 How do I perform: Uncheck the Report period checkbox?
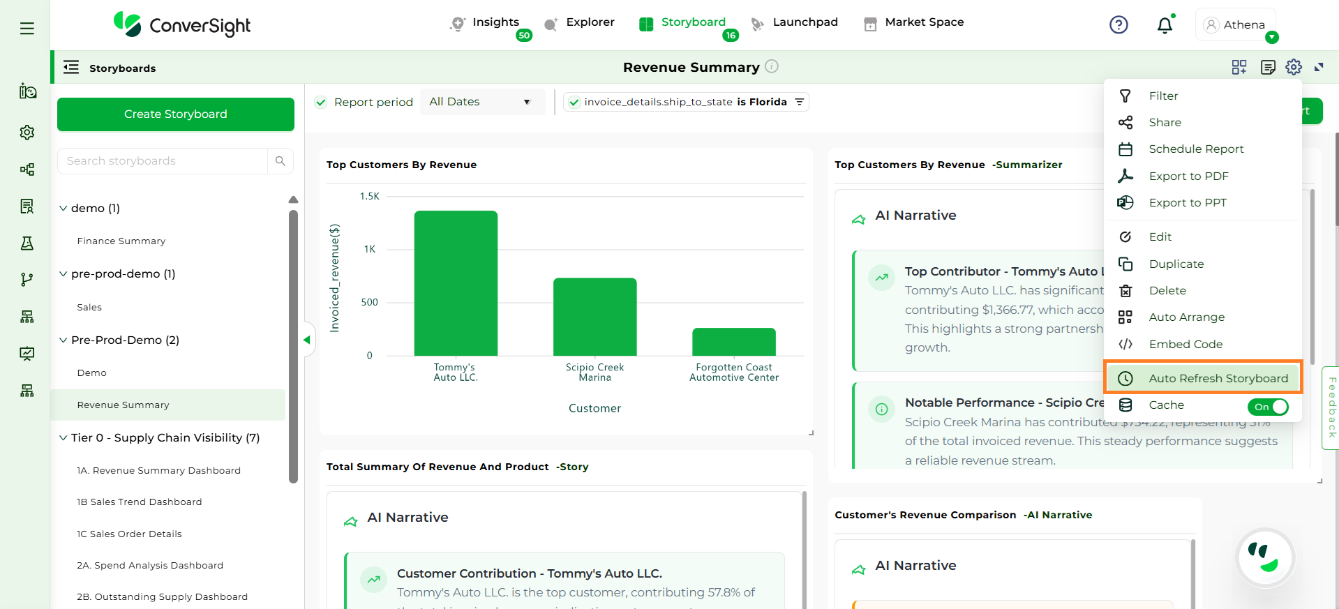click(321, 103)
